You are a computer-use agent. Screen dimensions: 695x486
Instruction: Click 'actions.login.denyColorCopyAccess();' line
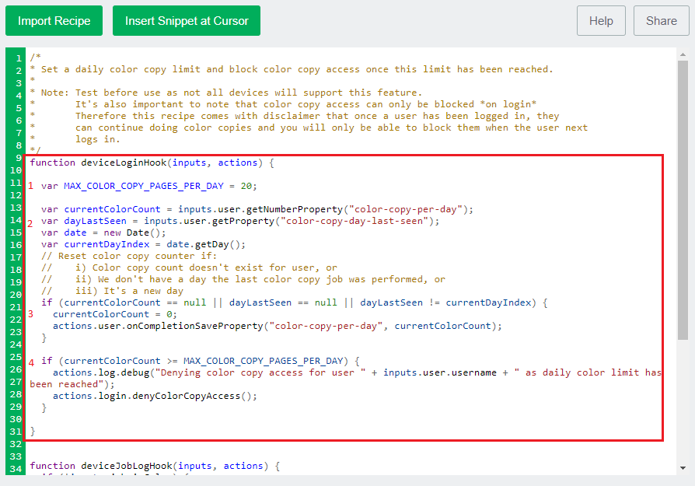coord(155,396)
